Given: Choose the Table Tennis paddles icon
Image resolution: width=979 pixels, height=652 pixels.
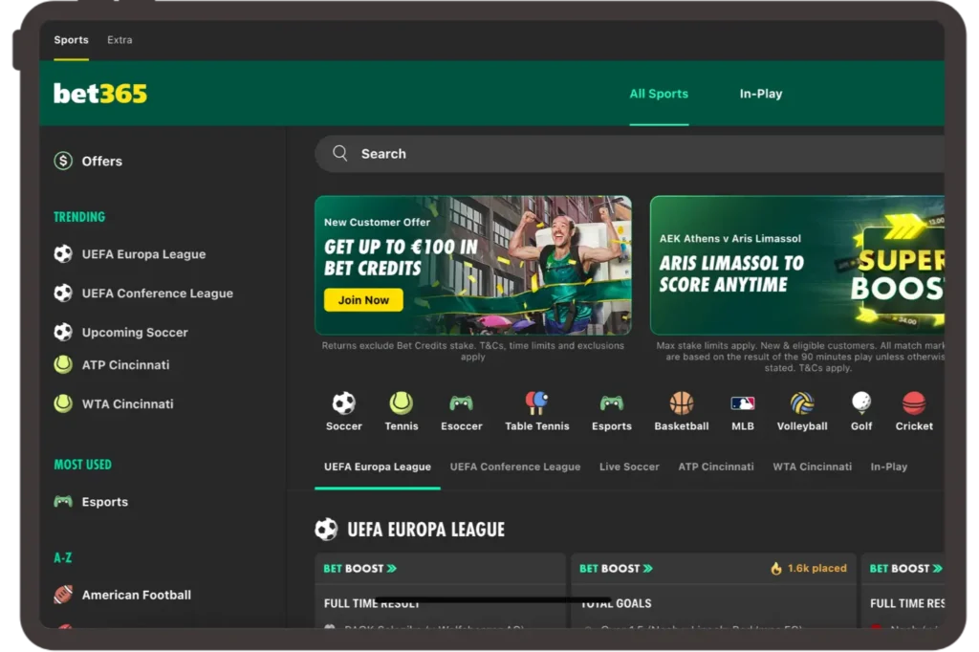Looking at the screenshot, I should point(536,403).
